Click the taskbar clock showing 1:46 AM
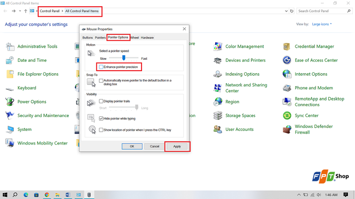This screenshot has height=199, width=355. 331,195
